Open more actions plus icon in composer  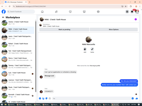pyautogui.click(x=40, y=98)
